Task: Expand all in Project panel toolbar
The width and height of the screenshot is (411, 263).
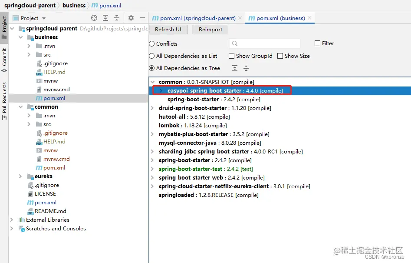Action: pos(105,18)
